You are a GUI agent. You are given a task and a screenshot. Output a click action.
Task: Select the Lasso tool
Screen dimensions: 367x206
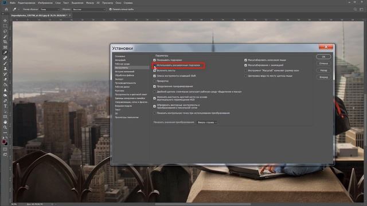click(5, 31)
